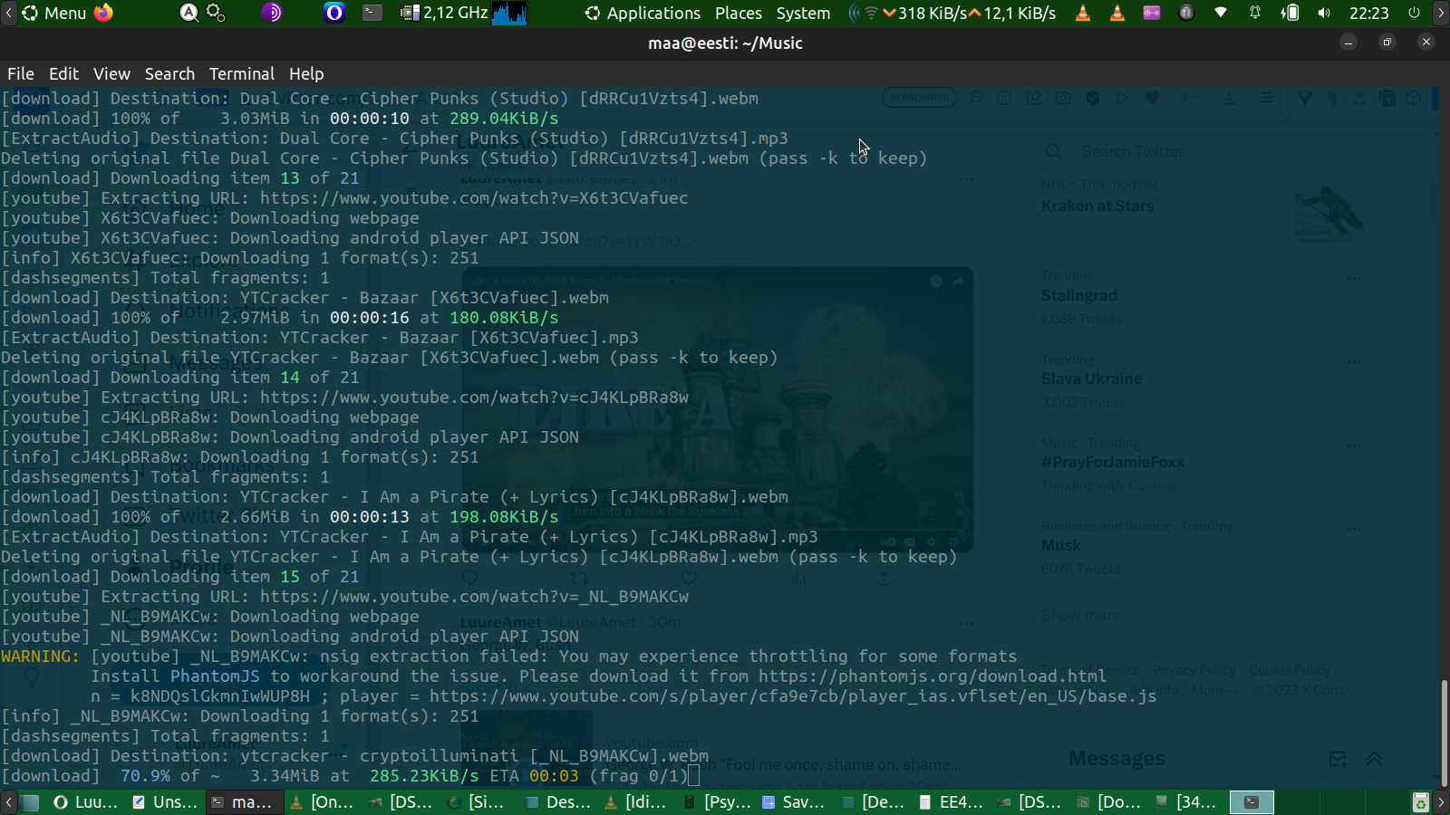Switch to the 'Sav...' taskbar window
1450x815 pixels.
point(794,802)
